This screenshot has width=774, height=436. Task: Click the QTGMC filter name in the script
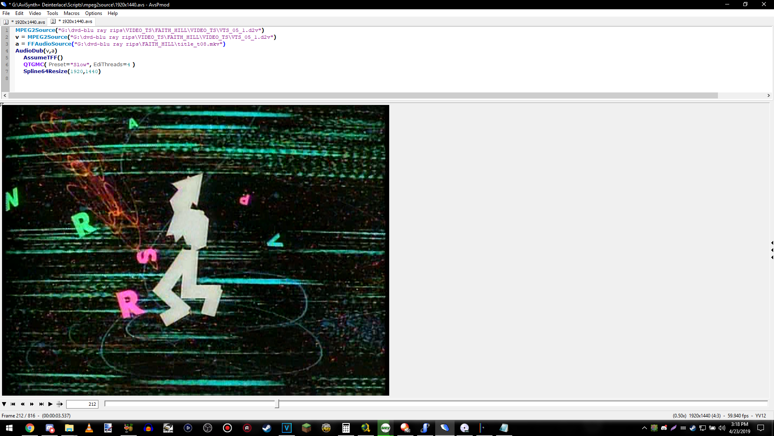click(33, 65)
